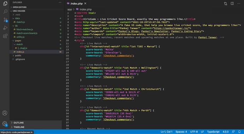Select index.js in the explorer
The width and height of the screenshot is (244, 134).
click(x=37, y=52)
